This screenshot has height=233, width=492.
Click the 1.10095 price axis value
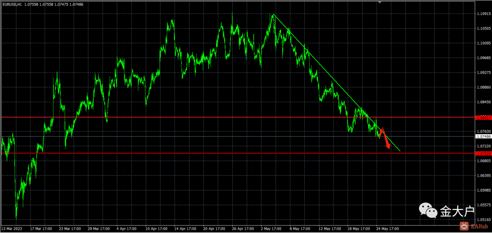483,43
